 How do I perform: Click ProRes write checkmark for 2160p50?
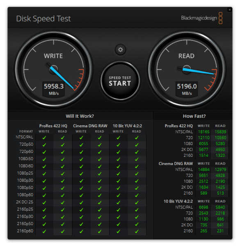coord(44,224)
